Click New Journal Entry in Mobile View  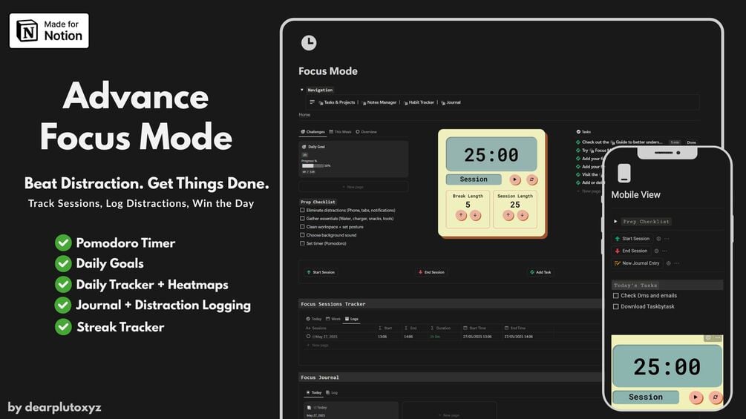click(x=637, y=263)
